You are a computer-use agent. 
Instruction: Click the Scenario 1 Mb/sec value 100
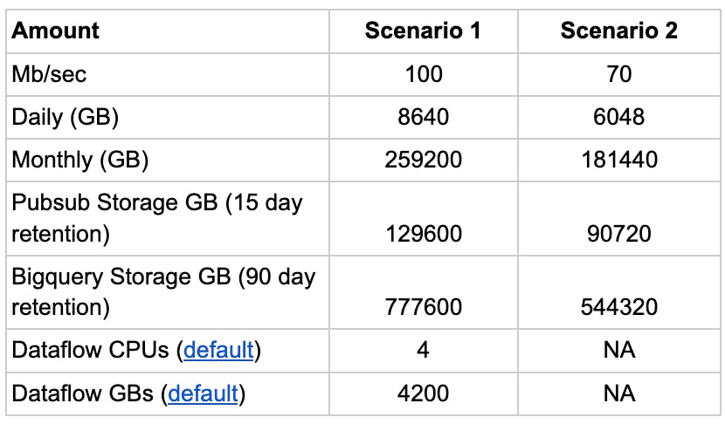pyautogui.click(x=424, y=74)
